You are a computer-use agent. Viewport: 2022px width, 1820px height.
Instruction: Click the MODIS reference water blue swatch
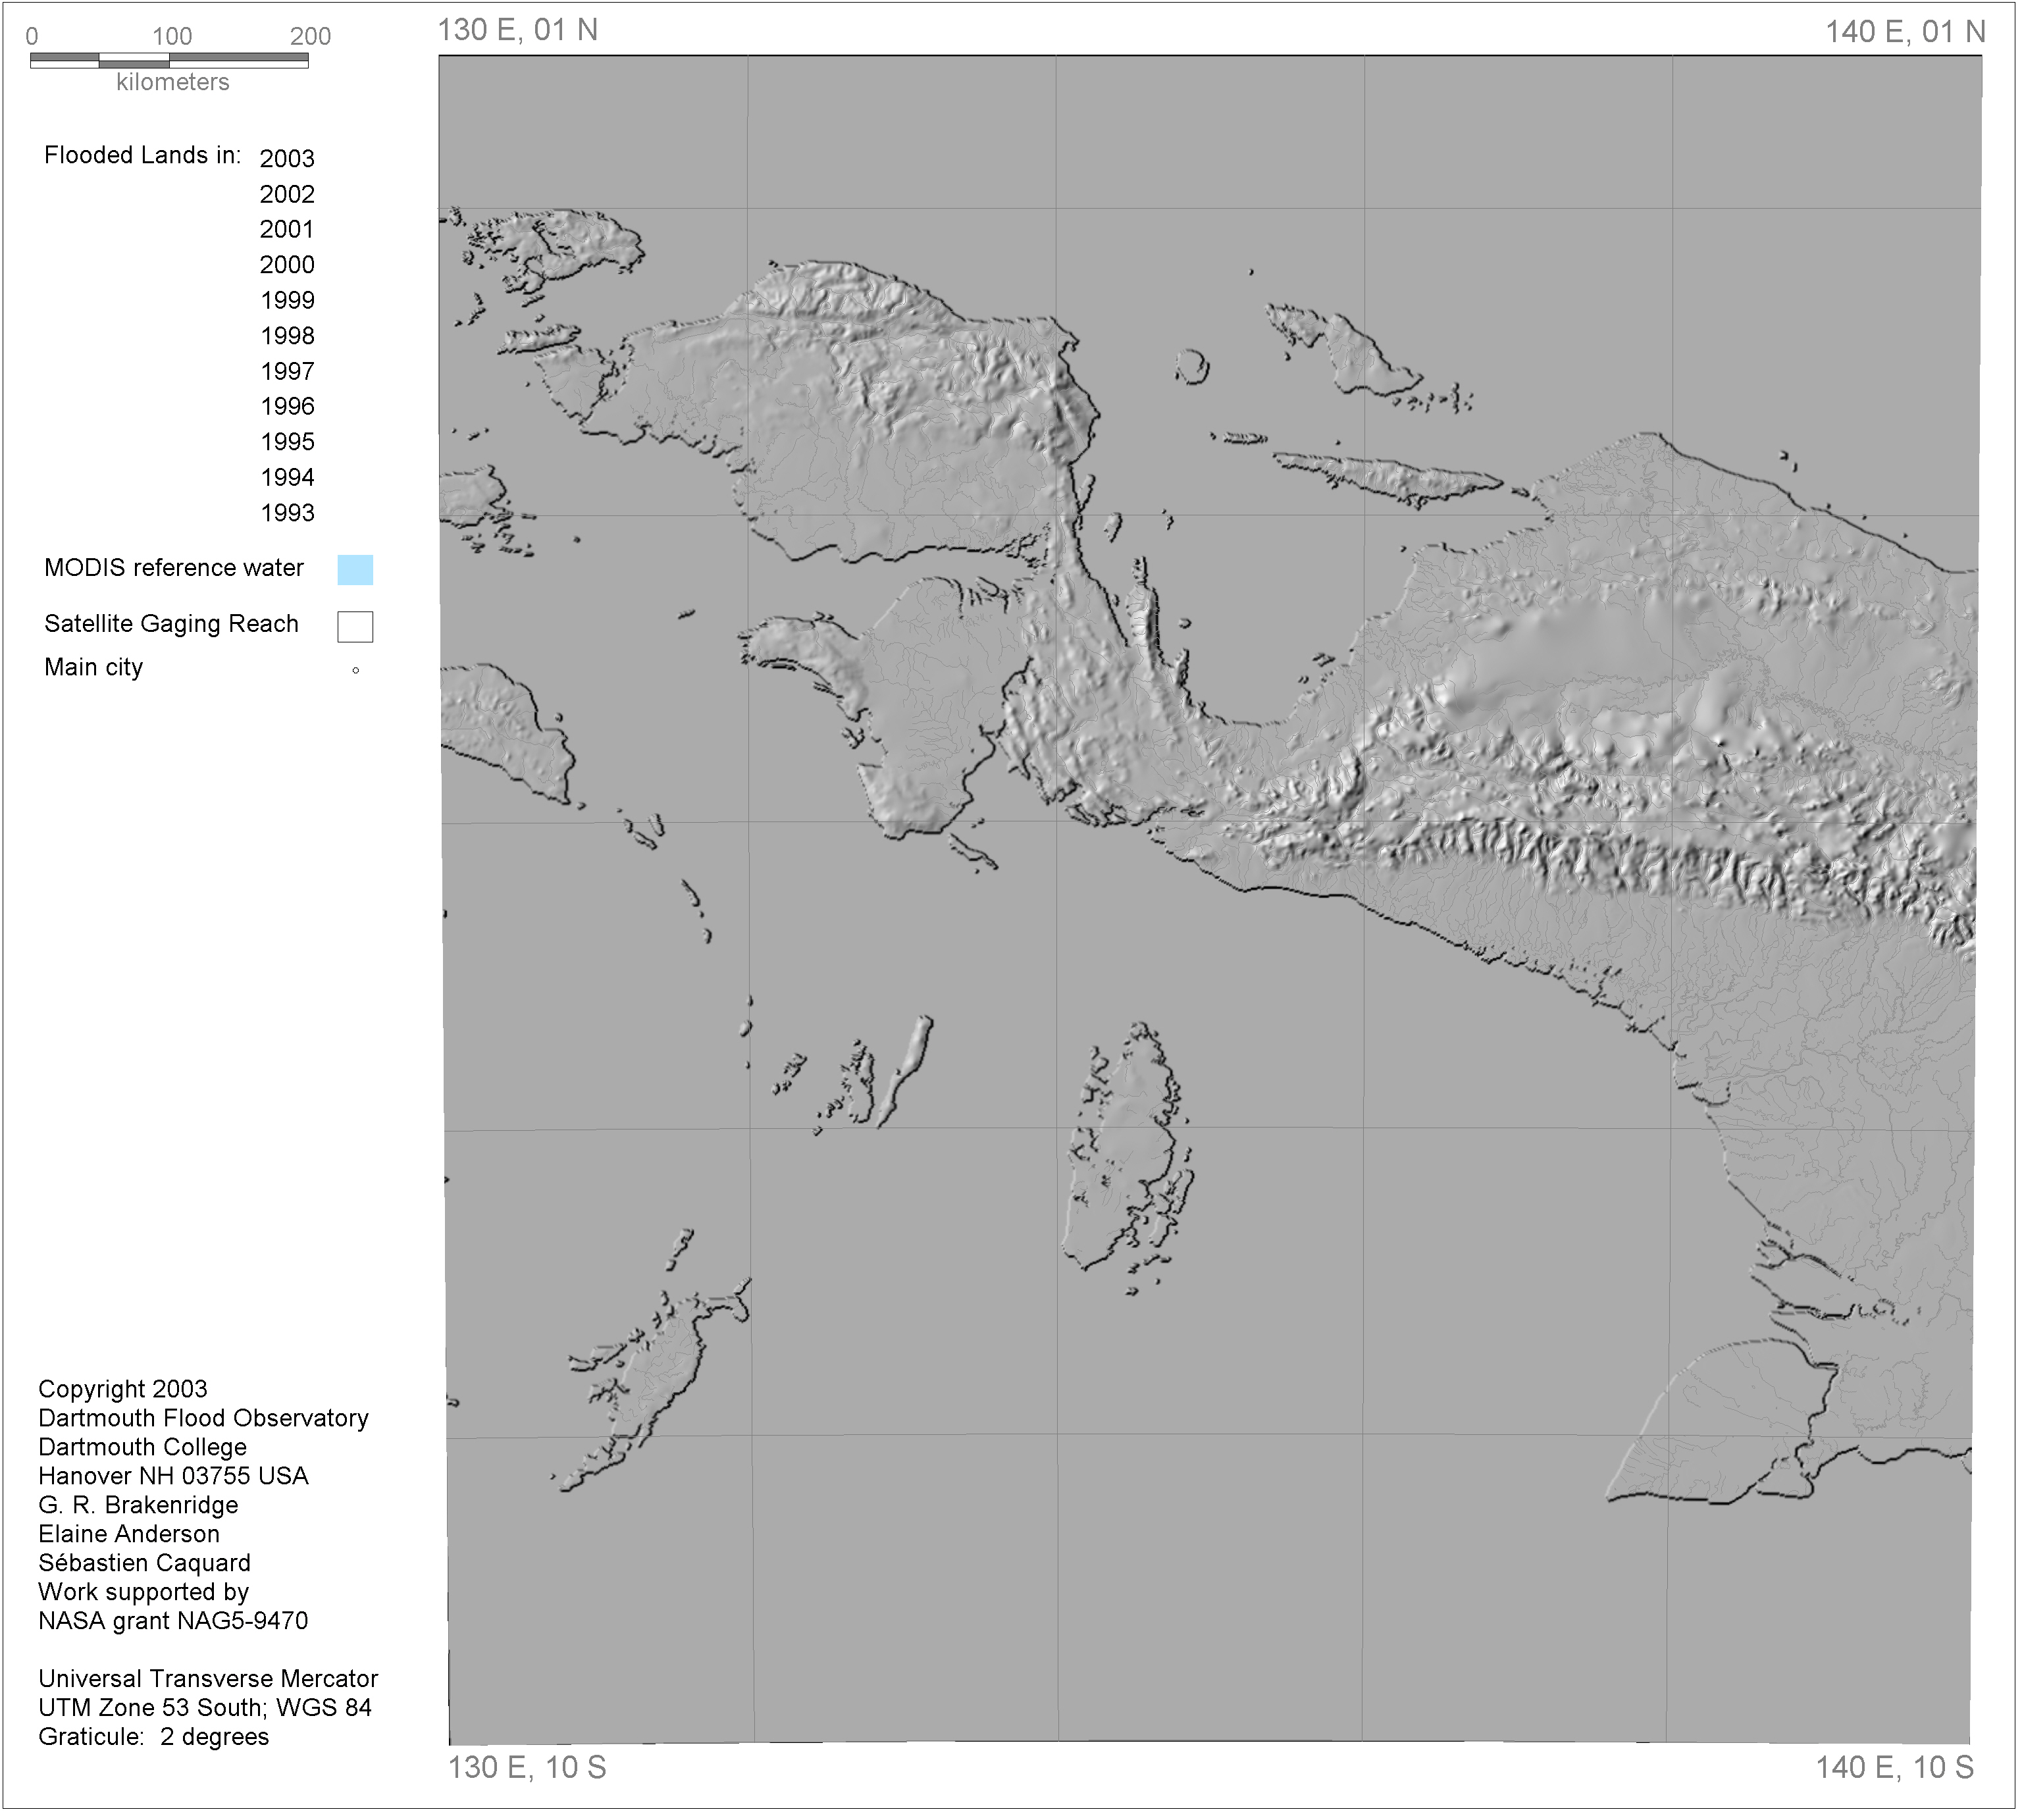tap(355, 570)
